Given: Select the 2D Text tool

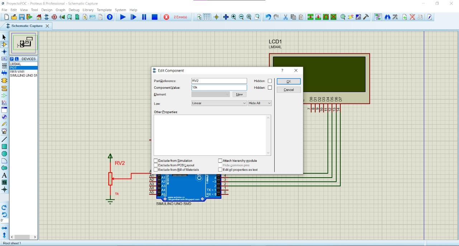Looking at the screenshot, I should point(4,175).
